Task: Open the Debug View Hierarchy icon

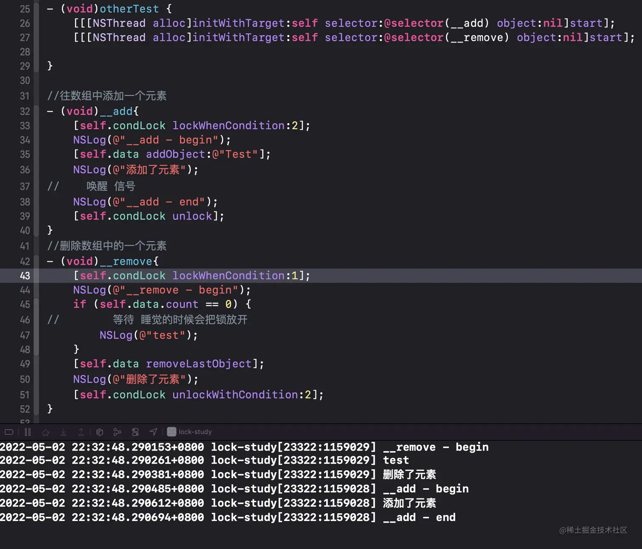Action: [100, 432]
